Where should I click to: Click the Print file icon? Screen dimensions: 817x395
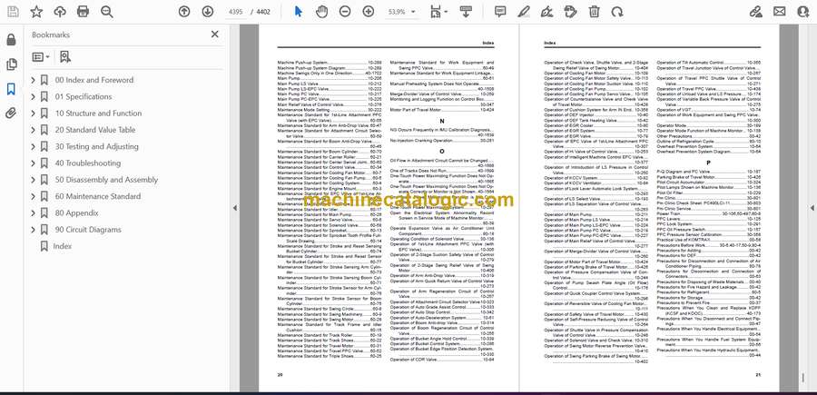click(83, 12)
